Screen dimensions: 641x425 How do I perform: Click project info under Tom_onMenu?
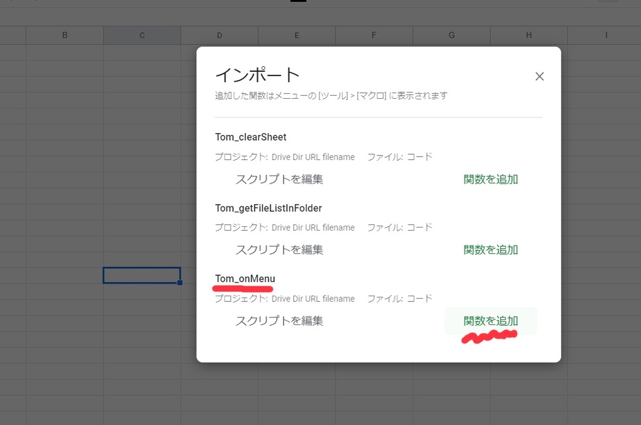click(x=285, y=299)
